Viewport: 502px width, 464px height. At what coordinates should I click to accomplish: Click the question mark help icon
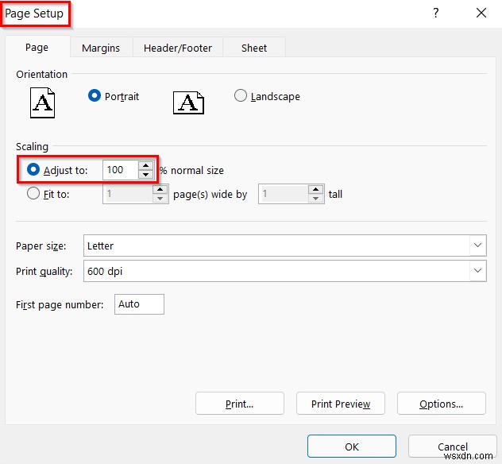click(x=435, y=14)
